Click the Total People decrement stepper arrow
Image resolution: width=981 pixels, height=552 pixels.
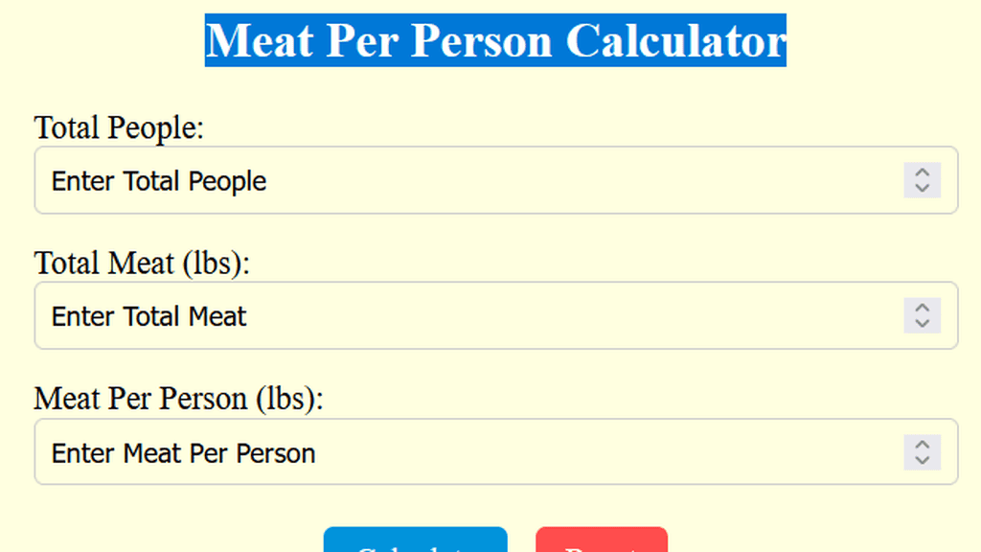pos(922,187)
